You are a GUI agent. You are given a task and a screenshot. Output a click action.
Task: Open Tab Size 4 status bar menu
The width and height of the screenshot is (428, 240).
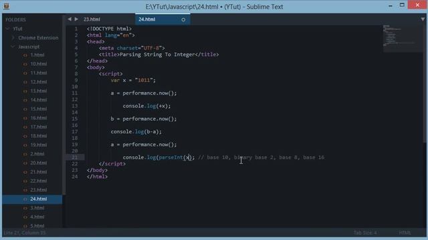[365, 233]
